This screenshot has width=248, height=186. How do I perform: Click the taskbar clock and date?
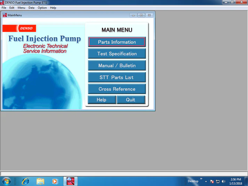tap(235, 181)
